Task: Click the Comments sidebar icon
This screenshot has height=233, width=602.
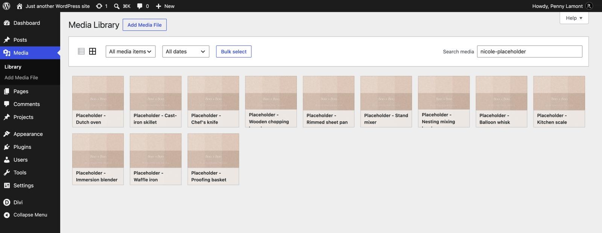Action: coord(7,104)
